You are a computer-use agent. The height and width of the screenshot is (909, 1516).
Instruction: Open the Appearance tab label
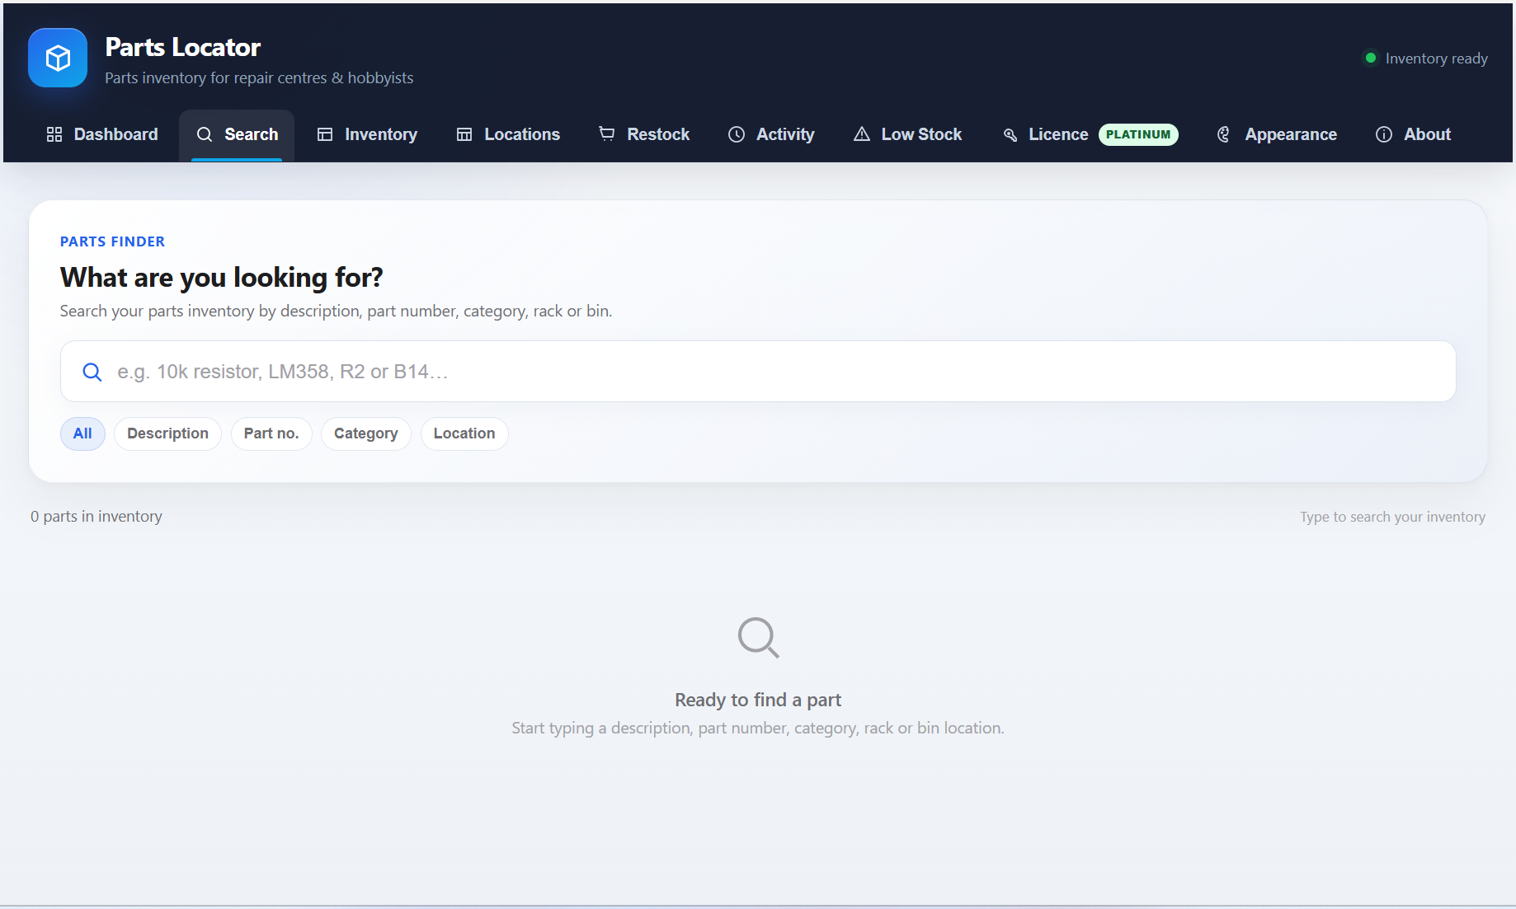click(x=1291, y=134)
